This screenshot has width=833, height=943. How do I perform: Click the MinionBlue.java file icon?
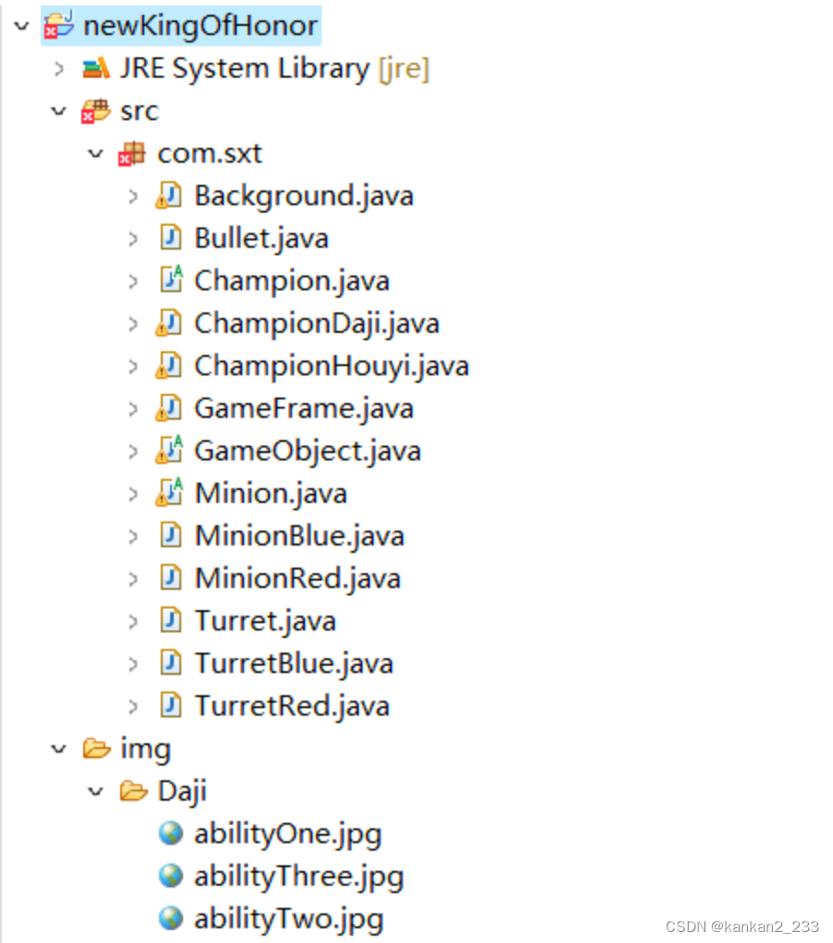(x=171, y=536)
